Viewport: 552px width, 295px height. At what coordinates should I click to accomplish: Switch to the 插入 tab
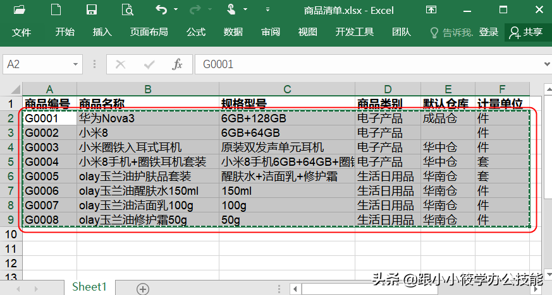(102, 32)
